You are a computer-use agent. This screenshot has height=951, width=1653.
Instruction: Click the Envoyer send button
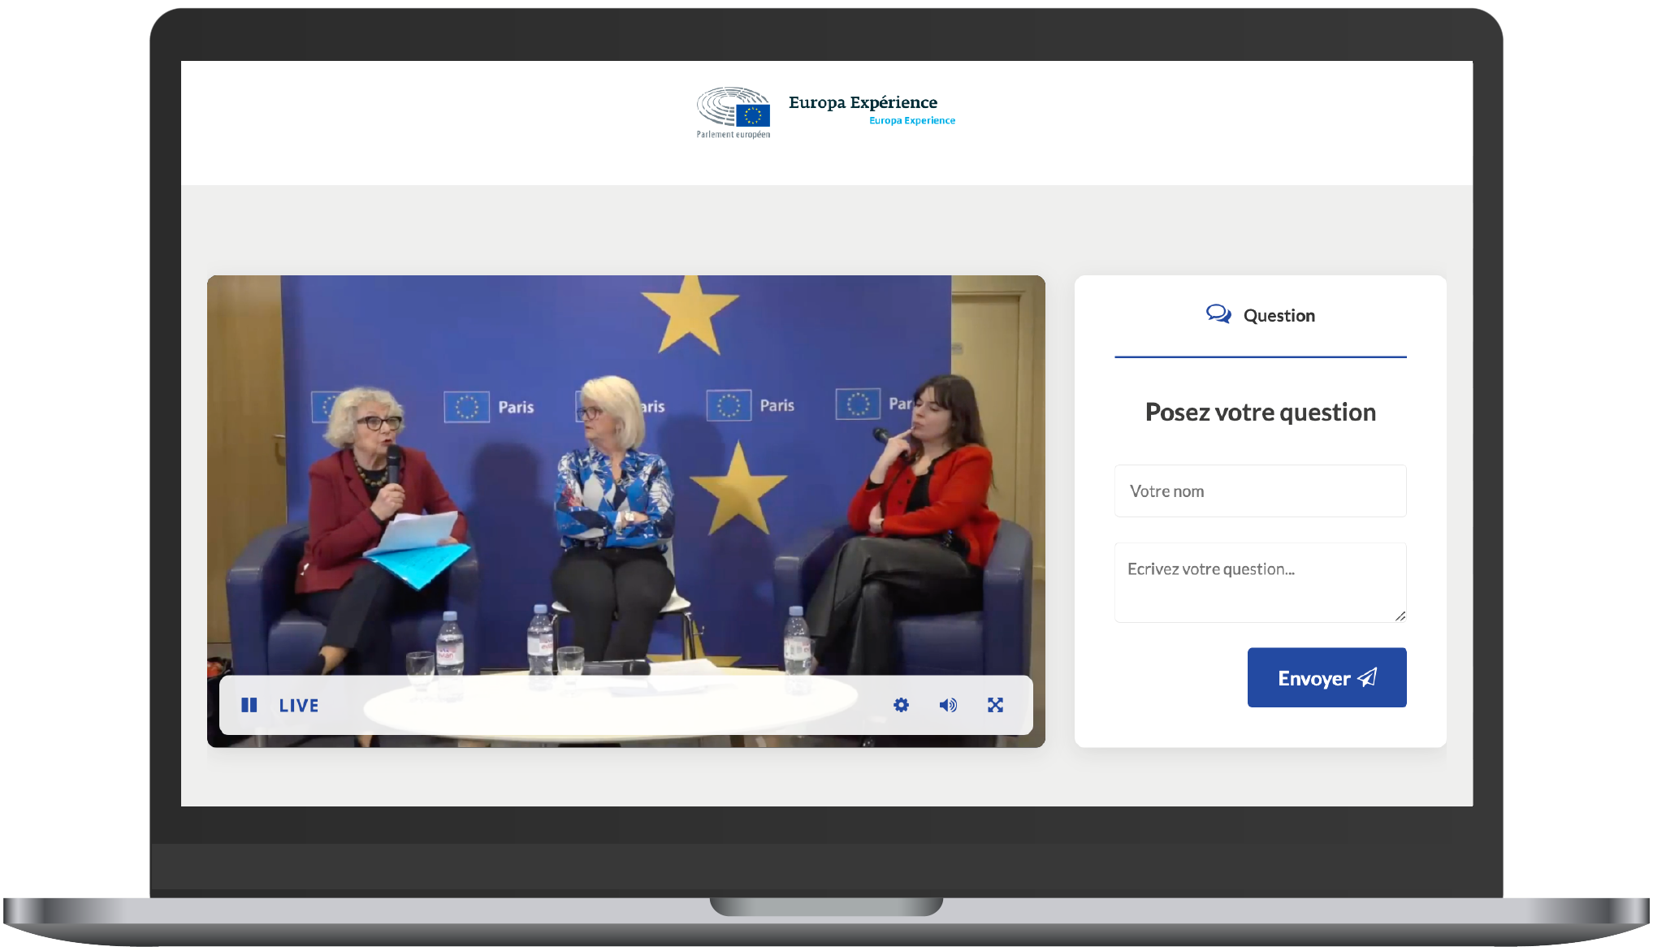1326,677
